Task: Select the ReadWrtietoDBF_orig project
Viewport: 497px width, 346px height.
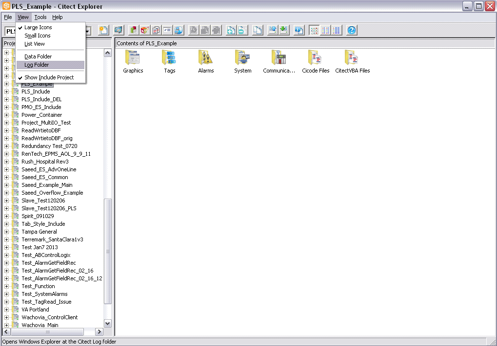Action: [47, 138]
